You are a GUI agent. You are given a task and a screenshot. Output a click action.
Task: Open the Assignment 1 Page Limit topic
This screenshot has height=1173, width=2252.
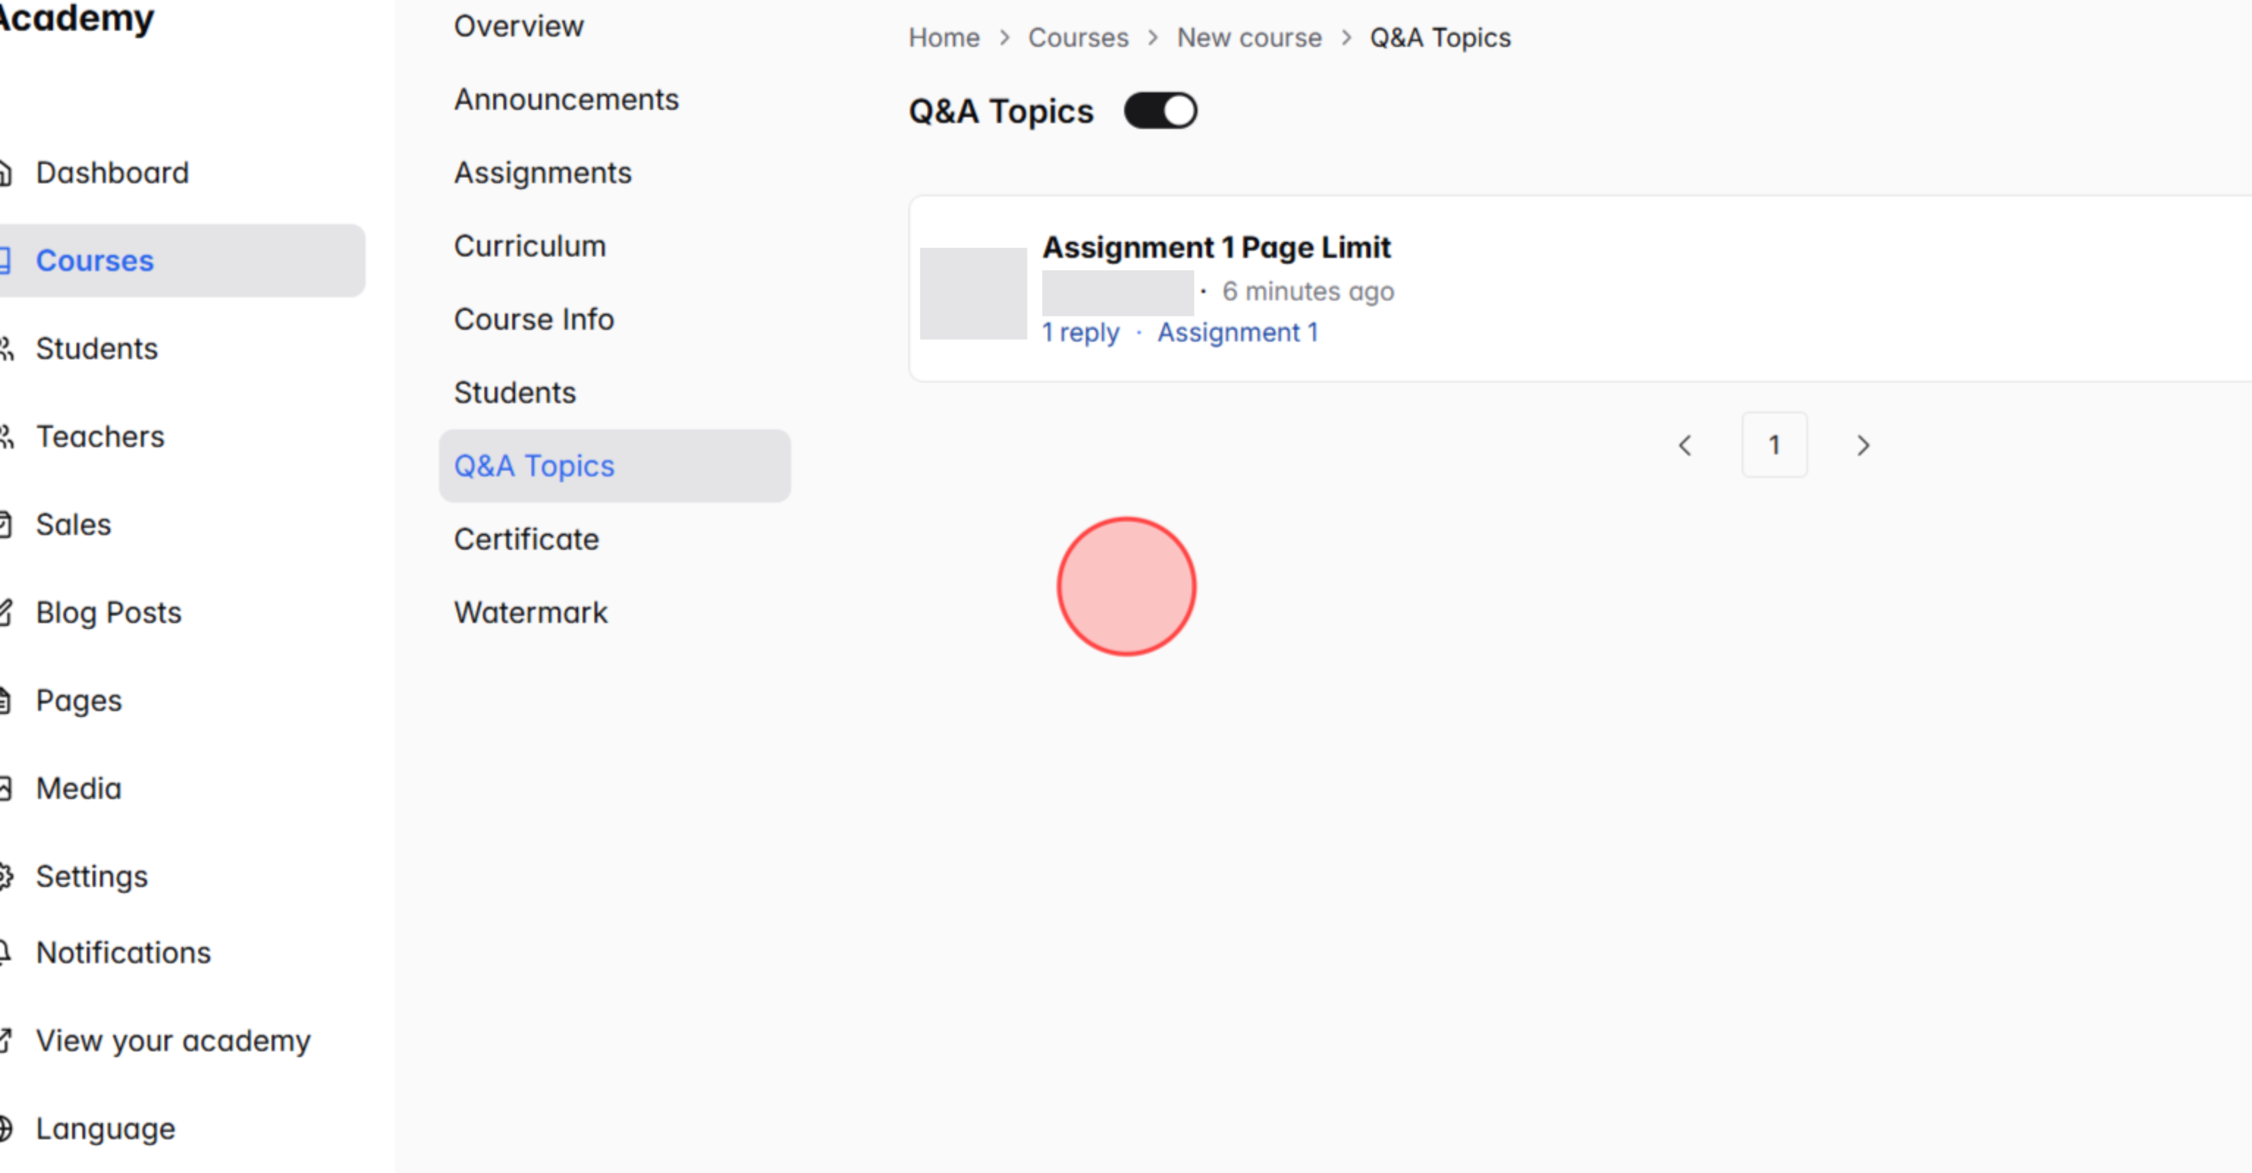[x=1218, y=247]
